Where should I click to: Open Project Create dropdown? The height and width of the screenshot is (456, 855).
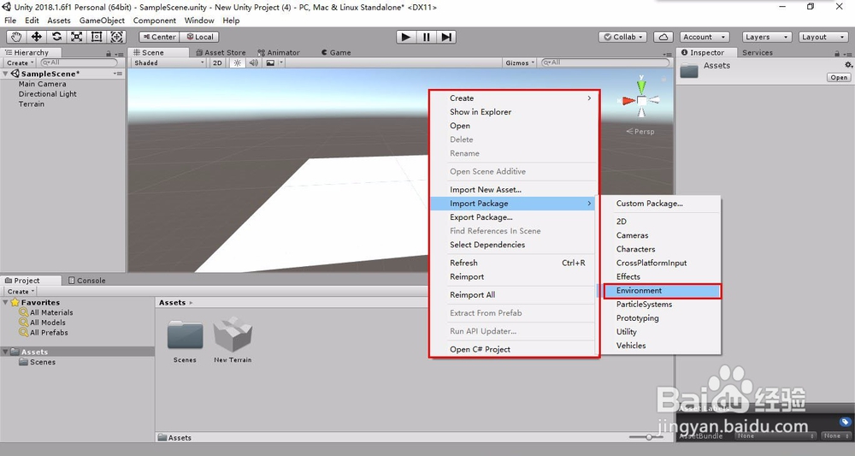tap(21, 291)
